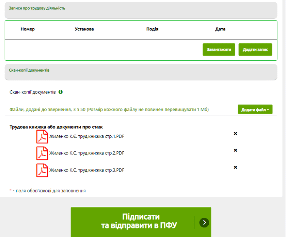Delete the труд.книжка стр.2.PDF attachment
The image size is (286, 237).
235,150
